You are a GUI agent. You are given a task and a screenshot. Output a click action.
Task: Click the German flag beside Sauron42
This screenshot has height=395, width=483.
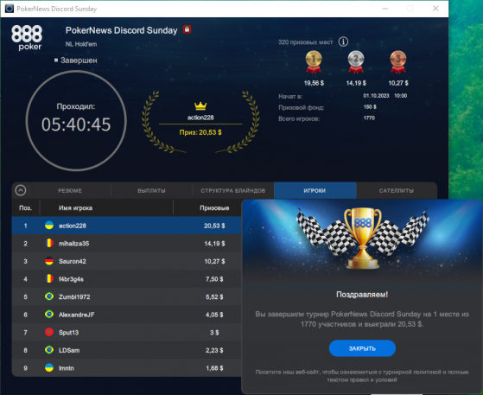[x=49, y=261]
